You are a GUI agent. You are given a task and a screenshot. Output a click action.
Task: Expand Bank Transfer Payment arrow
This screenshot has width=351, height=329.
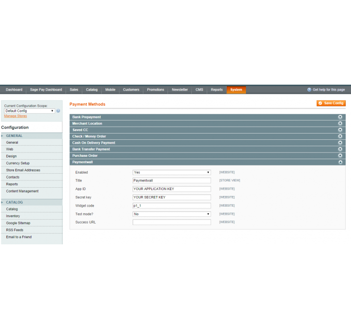click(x=340, y=149)
